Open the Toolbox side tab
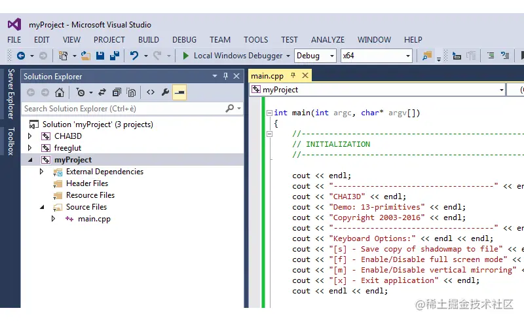Viewport: 524px width, 321px height. point(11,141)
